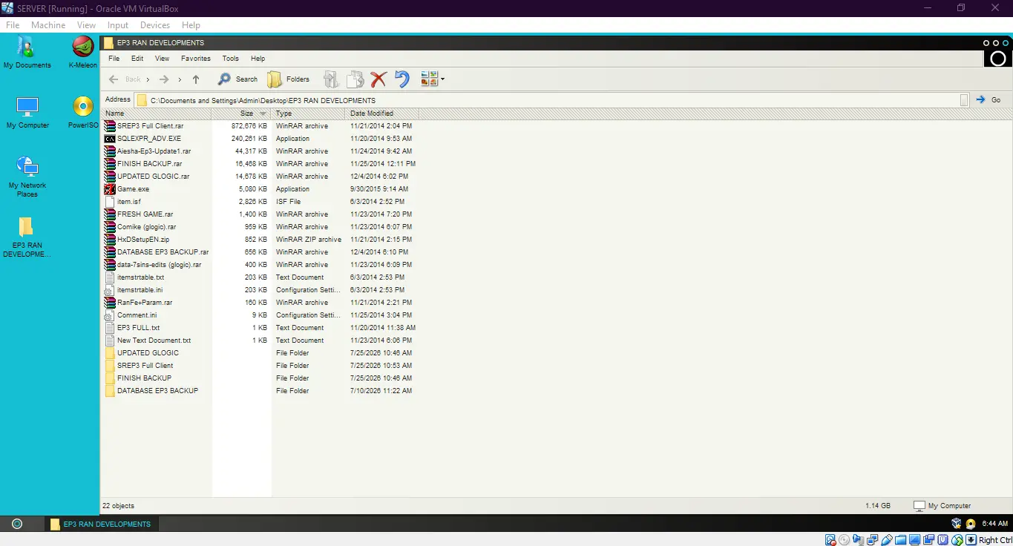This screenshot has height=546, width=1013.
Task: Toggle the Folders pane toolbar button
Action: coord(289,79)
